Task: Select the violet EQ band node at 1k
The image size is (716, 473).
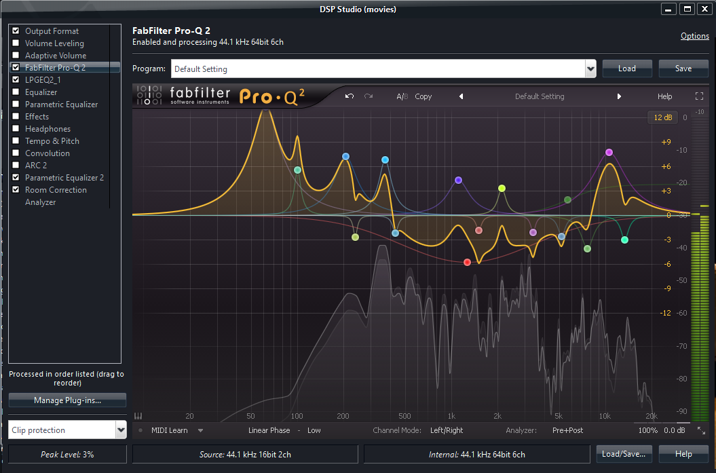Action: (459, 181)
